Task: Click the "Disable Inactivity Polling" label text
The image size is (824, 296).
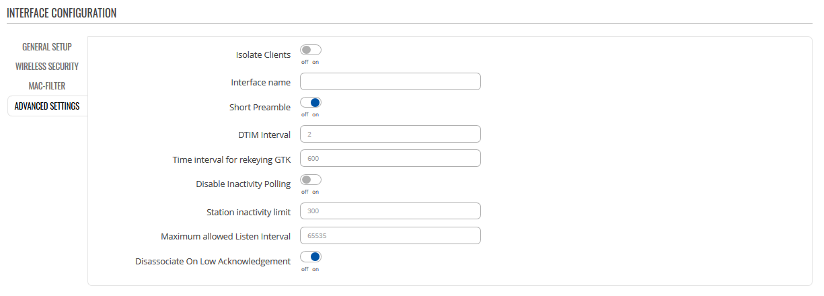Action: pyautogui.click(x=243, y=184)
